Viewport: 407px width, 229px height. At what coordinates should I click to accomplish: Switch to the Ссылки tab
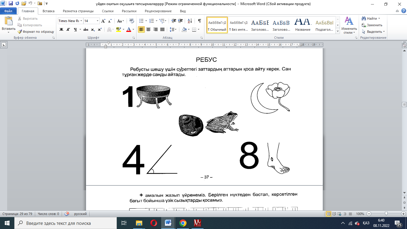point(108,11)
